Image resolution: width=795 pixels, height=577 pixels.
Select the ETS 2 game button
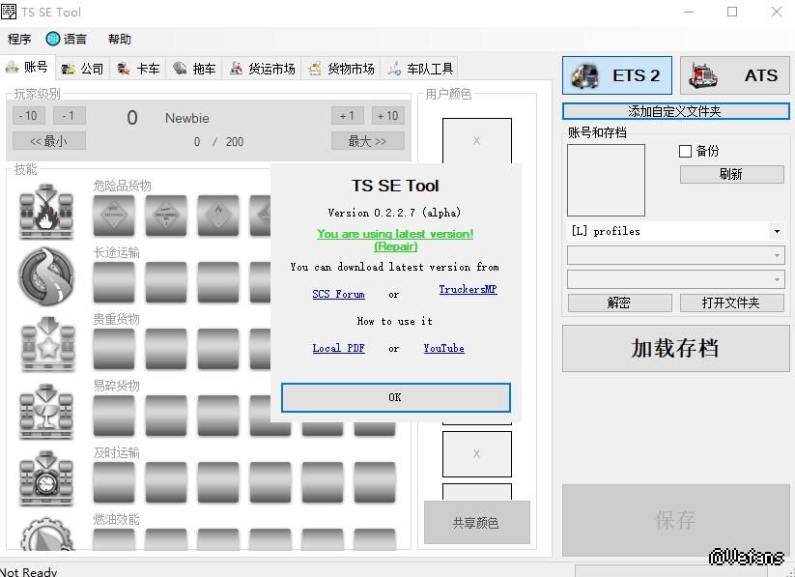pos(617,75)
